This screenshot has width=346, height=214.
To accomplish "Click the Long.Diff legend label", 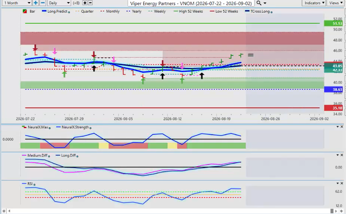I will click(68, 155).
